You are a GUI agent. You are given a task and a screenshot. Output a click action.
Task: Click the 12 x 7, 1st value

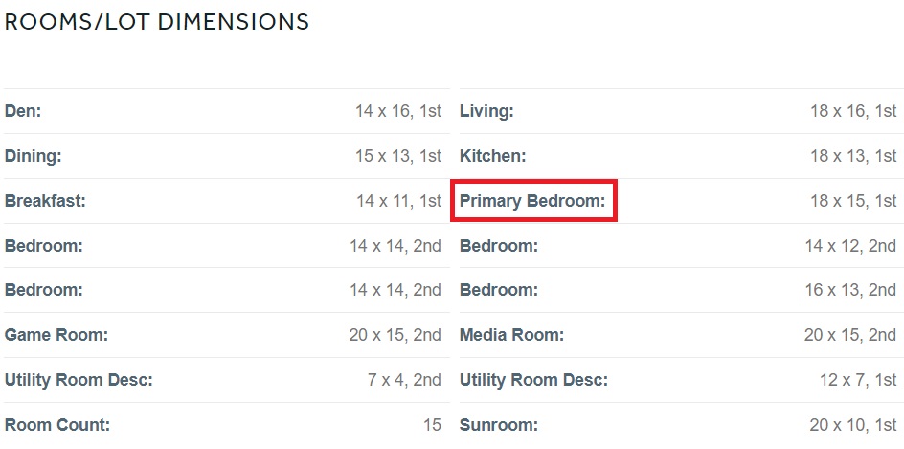(858, 380)
